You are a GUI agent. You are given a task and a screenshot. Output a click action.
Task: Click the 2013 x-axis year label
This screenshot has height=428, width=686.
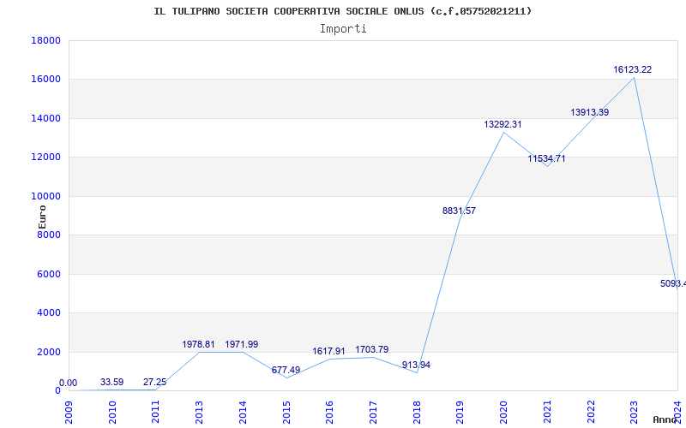click(200, 412)
